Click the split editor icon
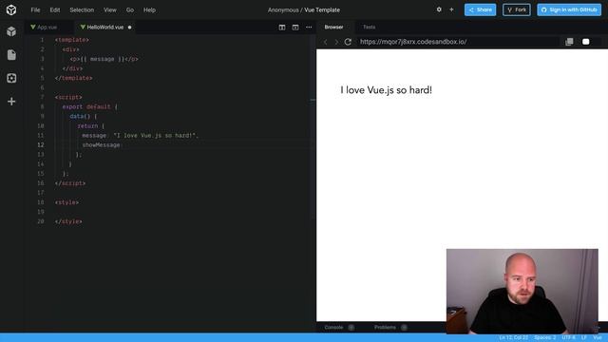The image size is (608, 342). pos(282,28)
